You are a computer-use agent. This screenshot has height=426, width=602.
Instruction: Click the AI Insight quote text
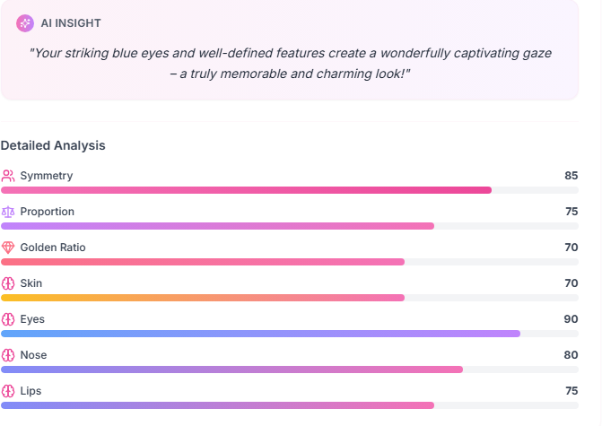click(291, 63)
